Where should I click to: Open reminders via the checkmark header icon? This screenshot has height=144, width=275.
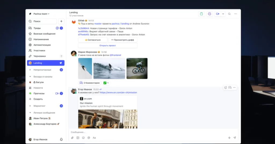pos(209,14)
